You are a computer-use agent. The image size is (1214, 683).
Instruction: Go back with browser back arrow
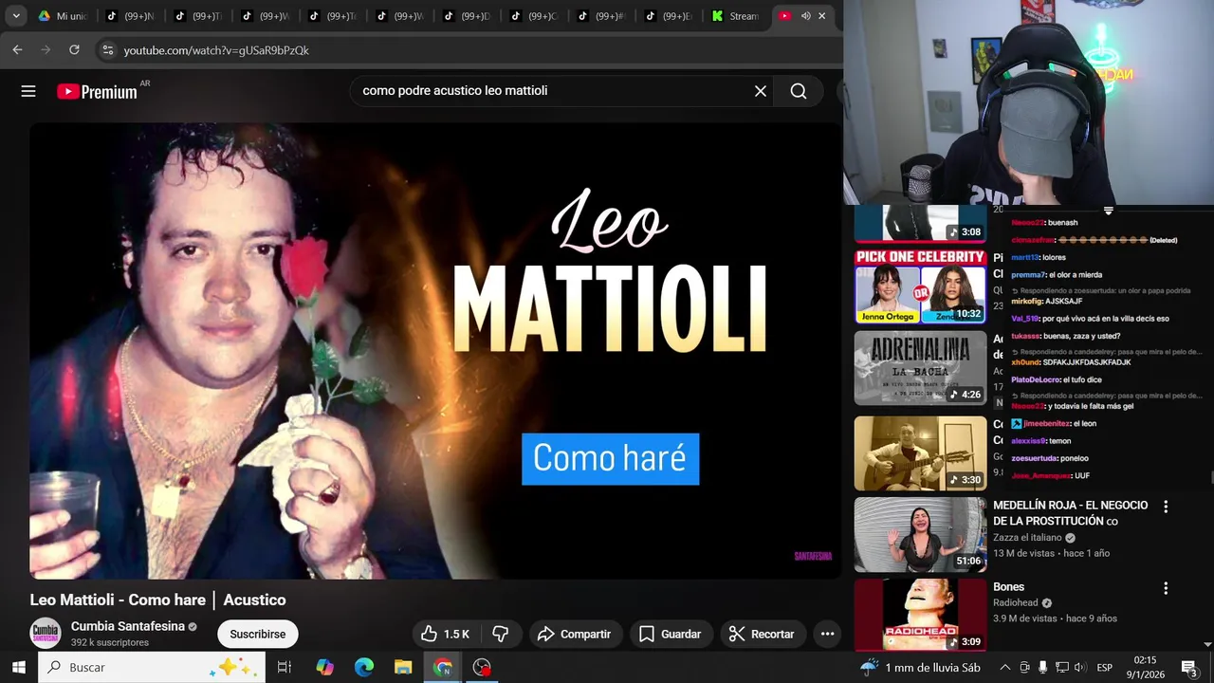17,49
